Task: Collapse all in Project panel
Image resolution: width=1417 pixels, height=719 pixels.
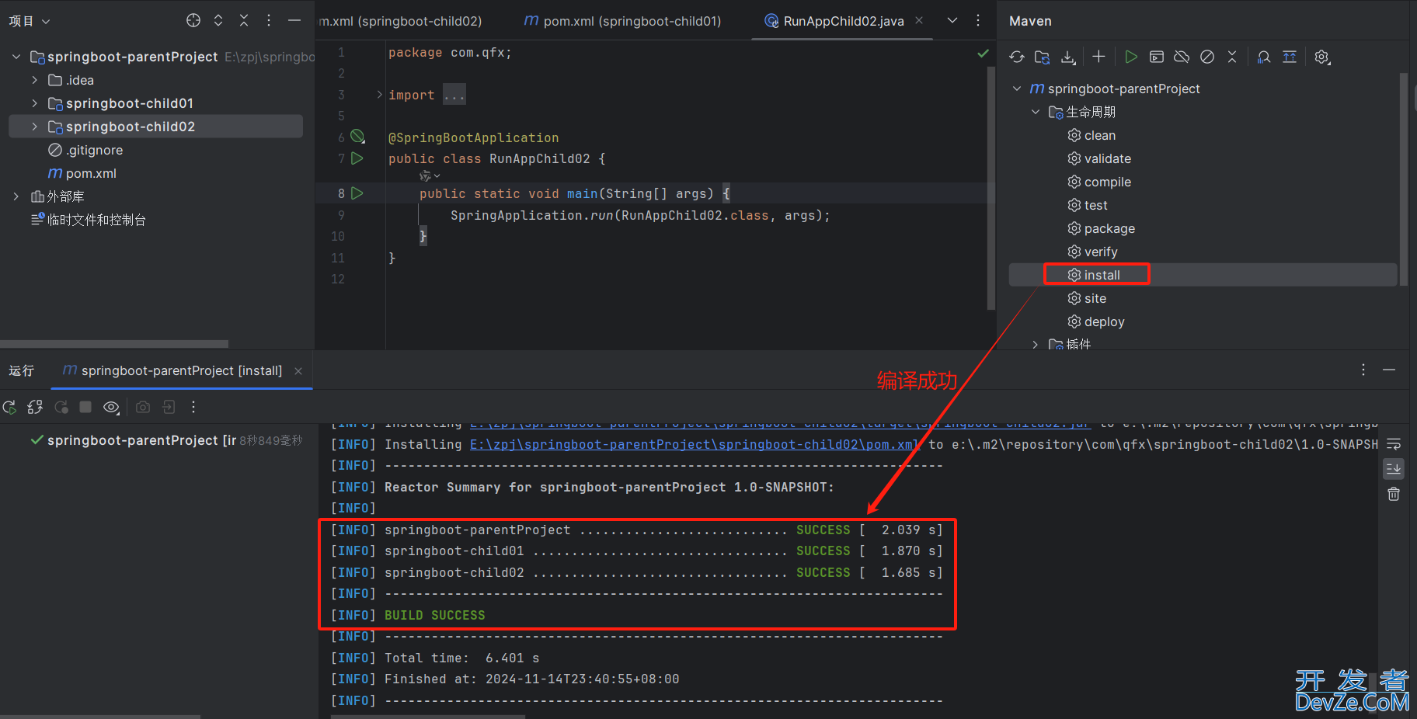Action: coord(244,20)
